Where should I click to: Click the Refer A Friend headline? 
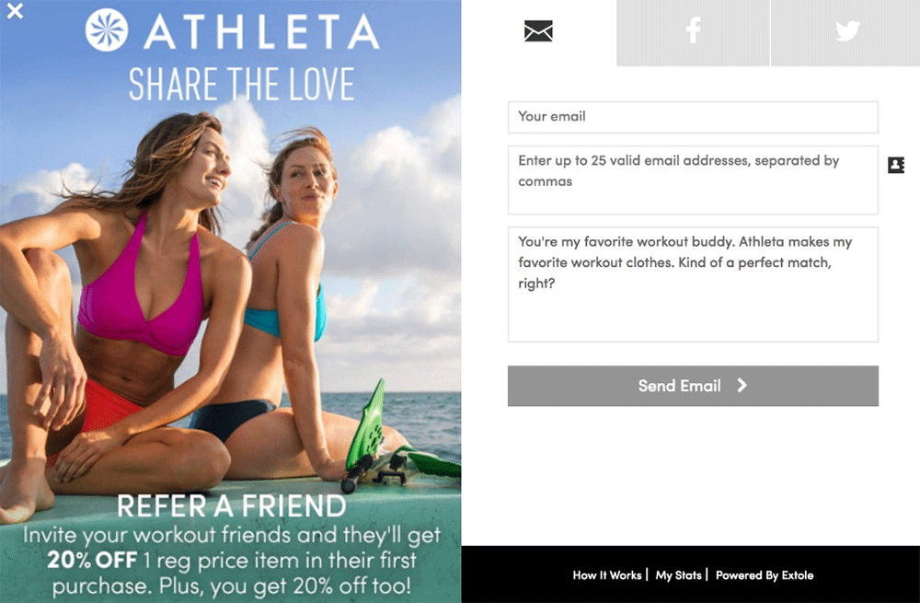[x=232, y=506]
